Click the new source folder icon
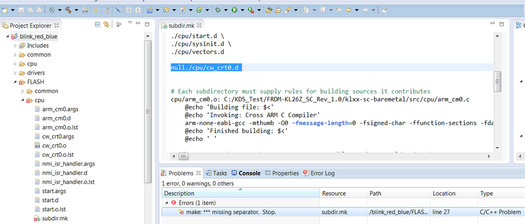525x224 pixels. 166,11
